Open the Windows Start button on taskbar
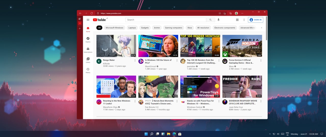The height and width of the screenshot is (137, 326). (x=146, y=134)
